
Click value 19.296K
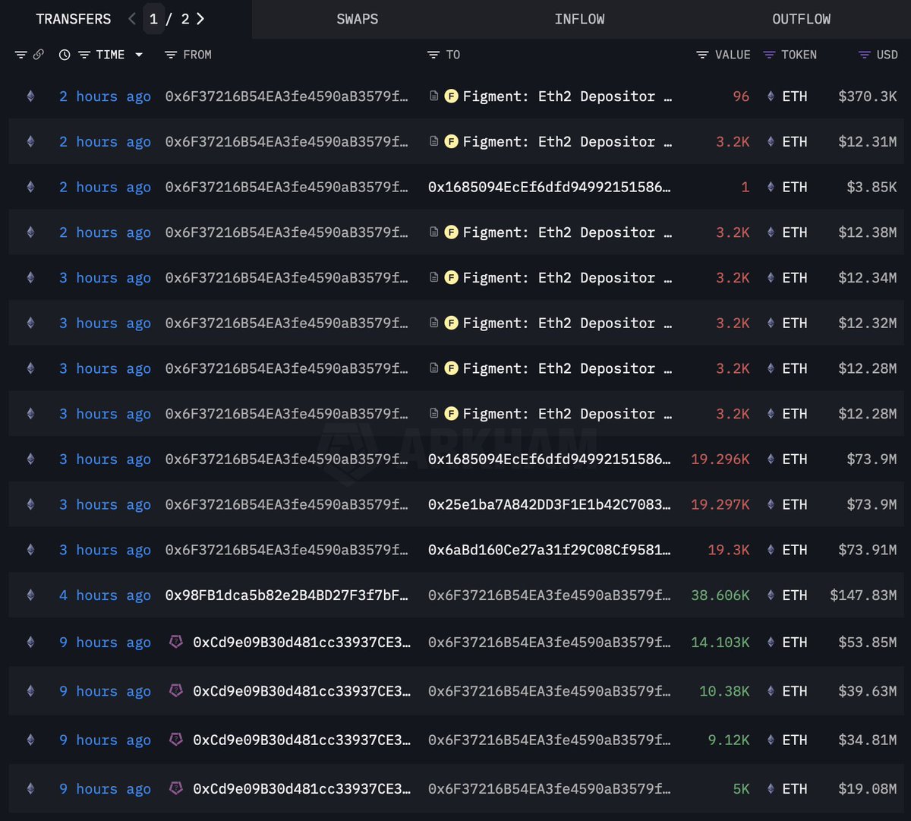pos(720,459)
